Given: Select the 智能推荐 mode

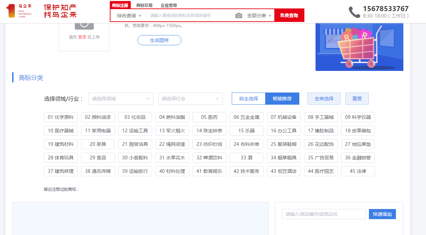Looking at the screenshot, I should (282, 99).
